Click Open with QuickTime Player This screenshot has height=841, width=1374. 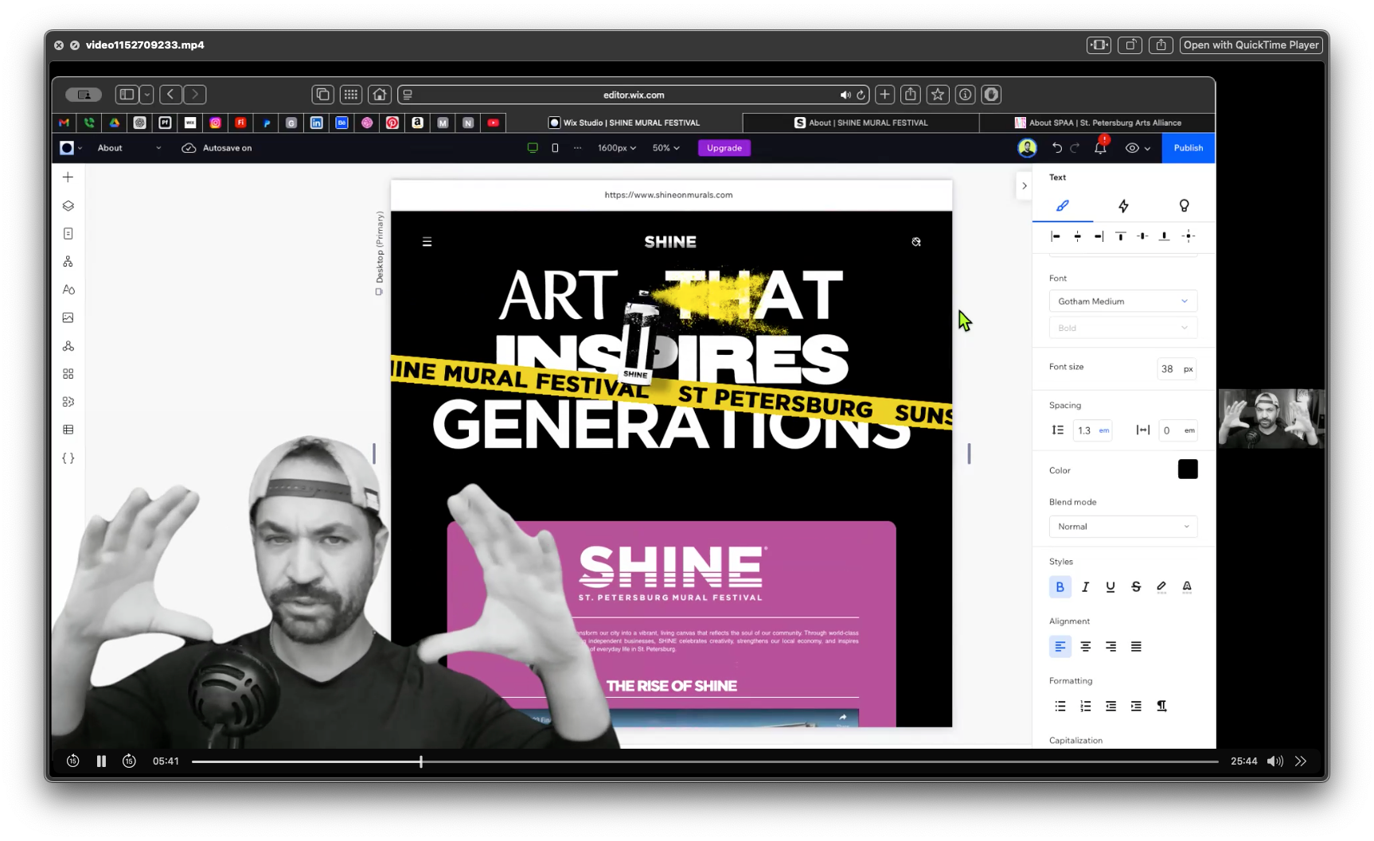point(1251,45)
